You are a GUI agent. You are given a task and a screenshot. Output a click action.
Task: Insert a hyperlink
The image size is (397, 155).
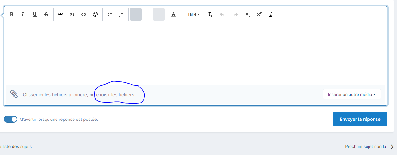click(61, 14)
